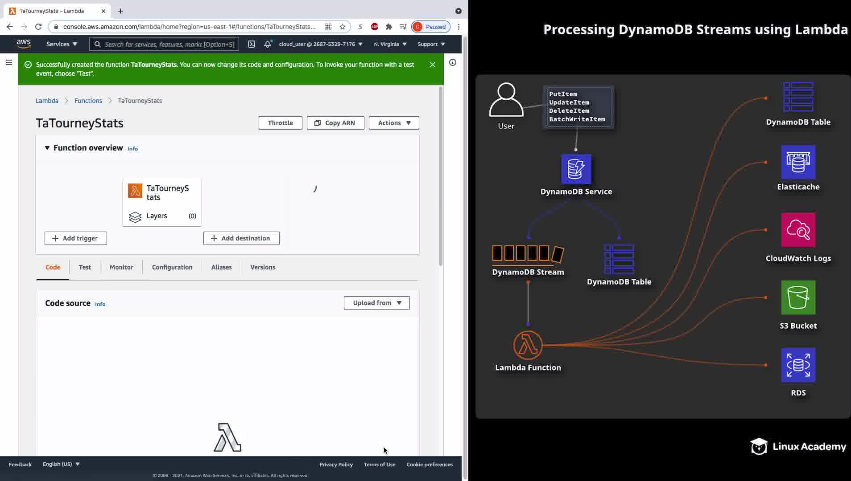Open the N. Virginia region selector
Viewport: 851px width, 481px height.
click(390, 44)
